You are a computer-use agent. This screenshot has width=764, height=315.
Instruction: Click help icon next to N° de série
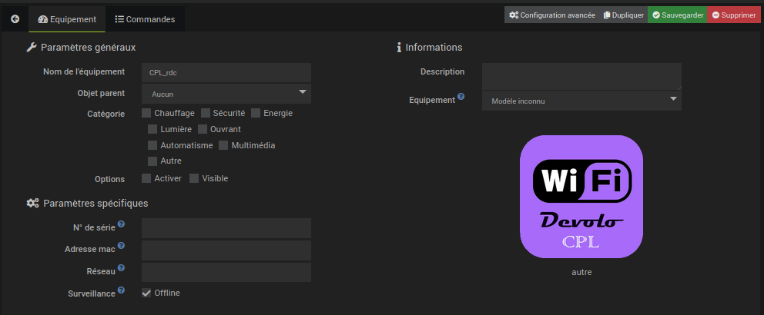122,225
